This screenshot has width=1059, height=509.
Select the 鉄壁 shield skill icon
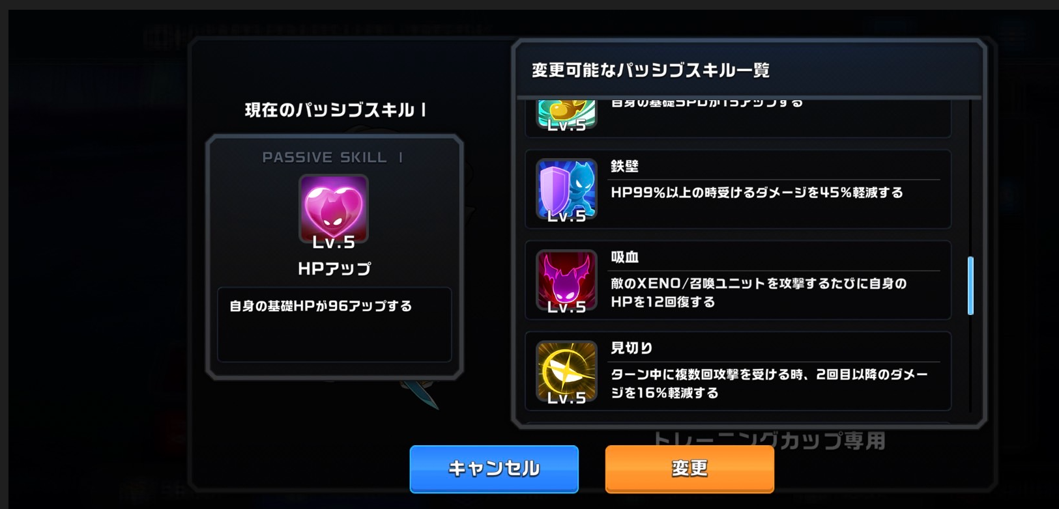click(x=566, y=189)
